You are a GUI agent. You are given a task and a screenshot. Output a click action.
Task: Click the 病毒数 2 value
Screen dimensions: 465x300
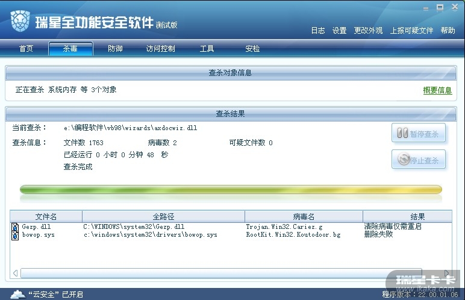(162, 143)
